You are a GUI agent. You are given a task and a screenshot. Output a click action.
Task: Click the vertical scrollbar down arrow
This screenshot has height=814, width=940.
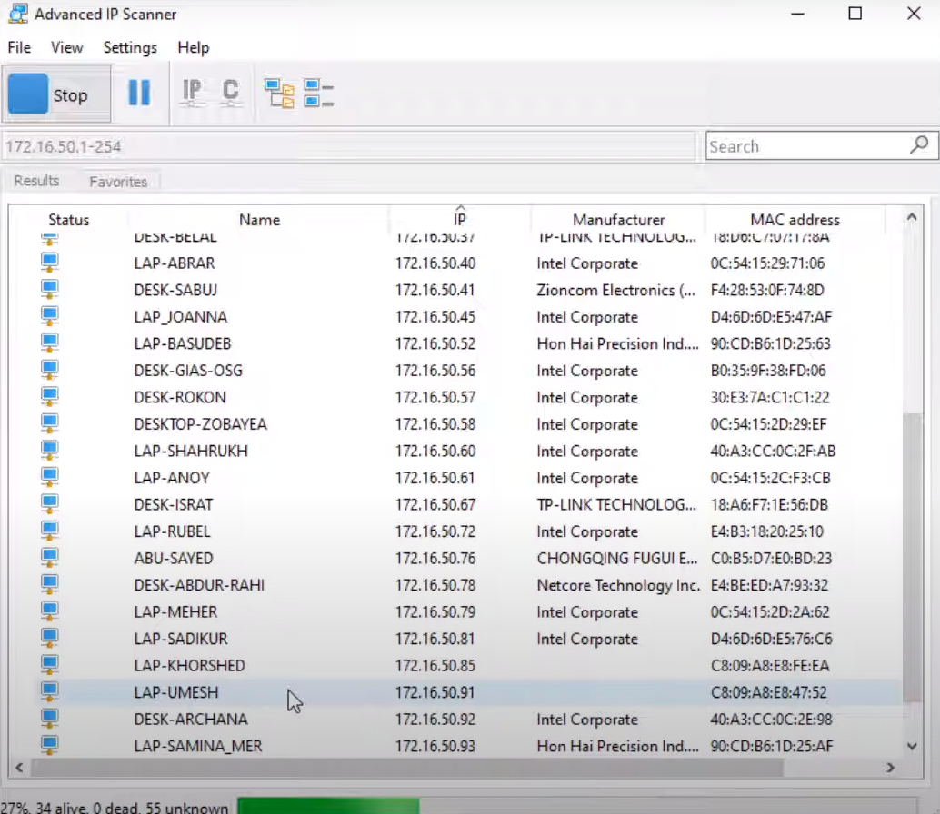tap(912, 746)
